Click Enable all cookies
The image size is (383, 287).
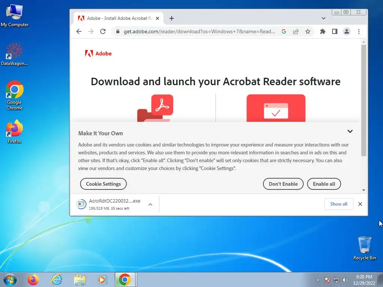324,184
